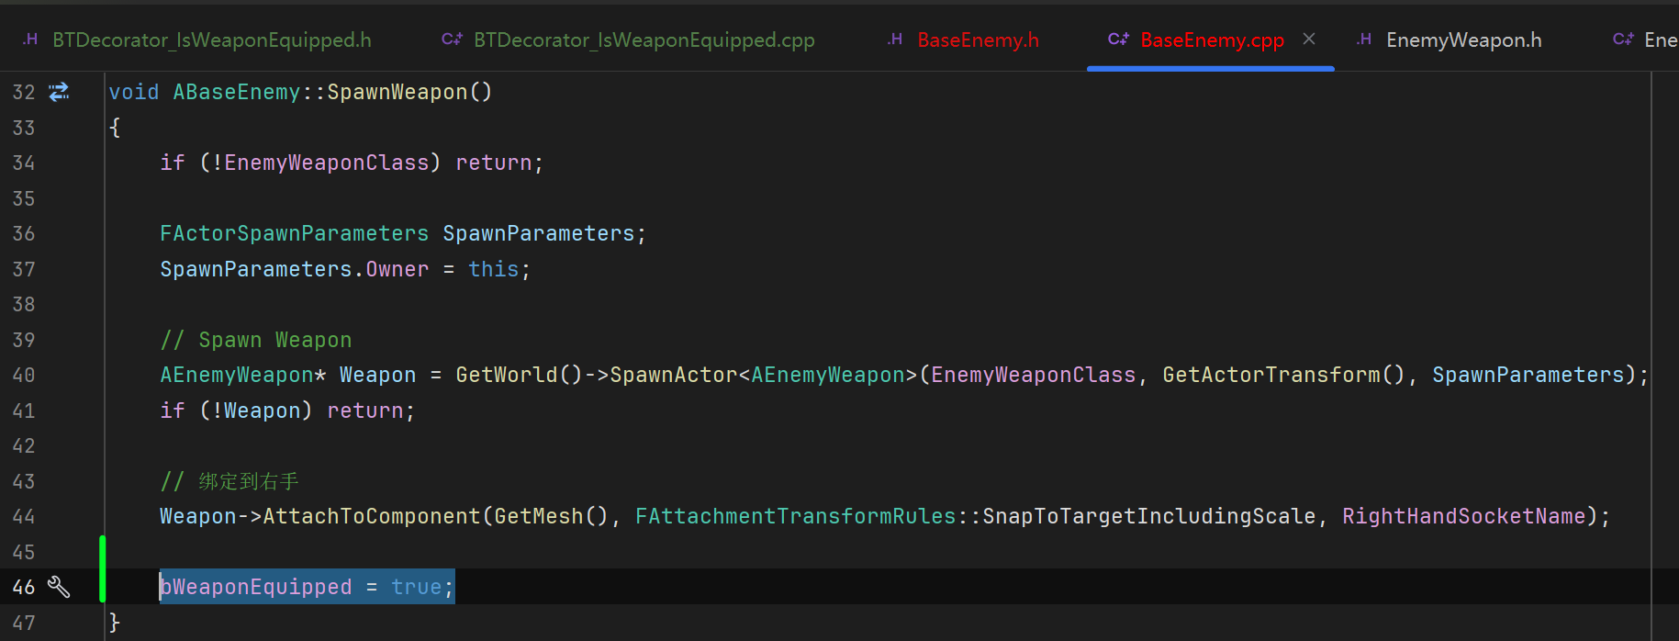Click the void keyword on line 32
The width and height of the screenshot is (1679, 641).
coord(134,93)
